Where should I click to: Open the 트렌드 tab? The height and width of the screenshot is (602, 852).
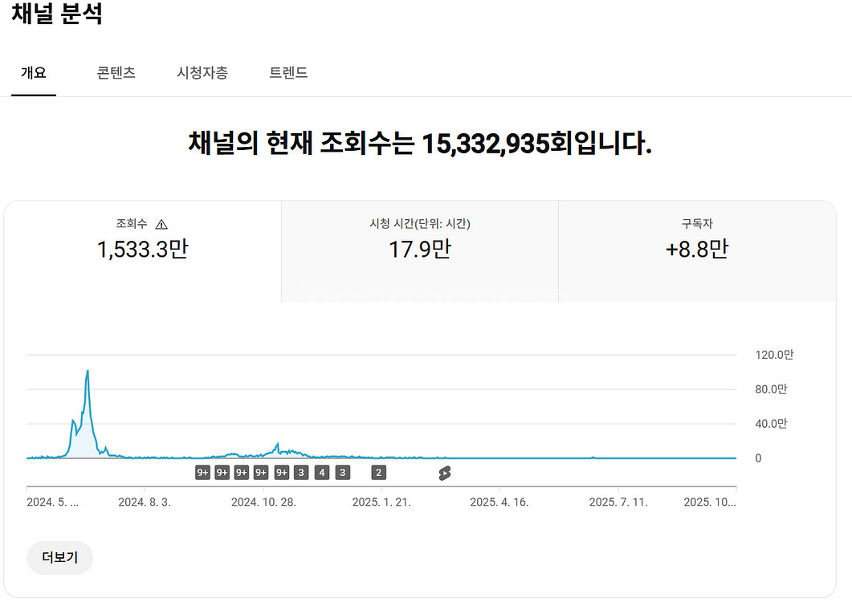pyautogui.click(x=288, y=73)
